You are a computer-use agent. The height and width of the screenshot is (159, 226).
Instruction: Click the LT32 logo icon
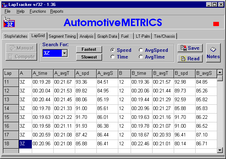tap(9, 22)
